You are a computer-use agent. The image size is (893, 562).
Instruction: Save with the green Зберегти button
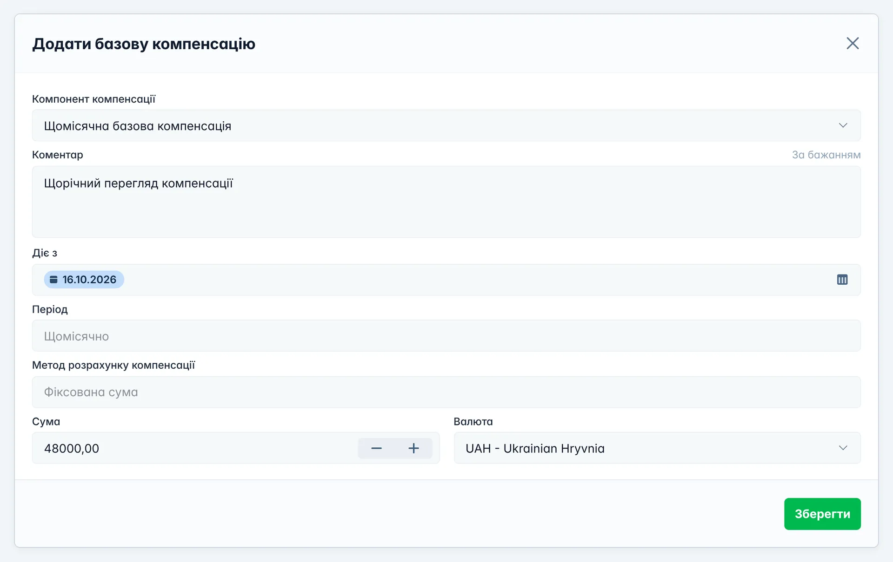[822, 514]
